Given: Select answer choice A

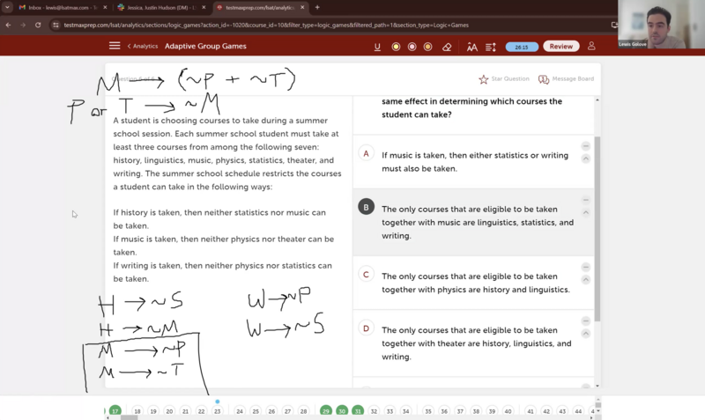Looking at the screenshot, I should tap(366, 153).
